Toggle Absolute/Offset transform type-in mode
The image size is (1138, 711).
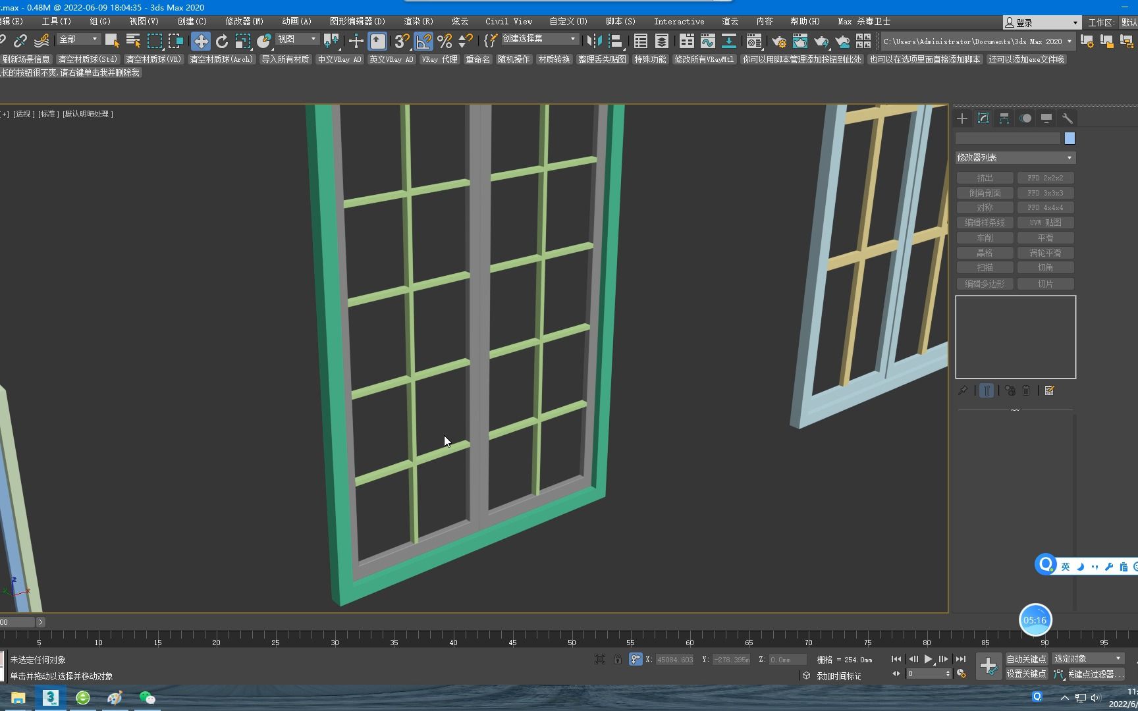click(636, 659)
